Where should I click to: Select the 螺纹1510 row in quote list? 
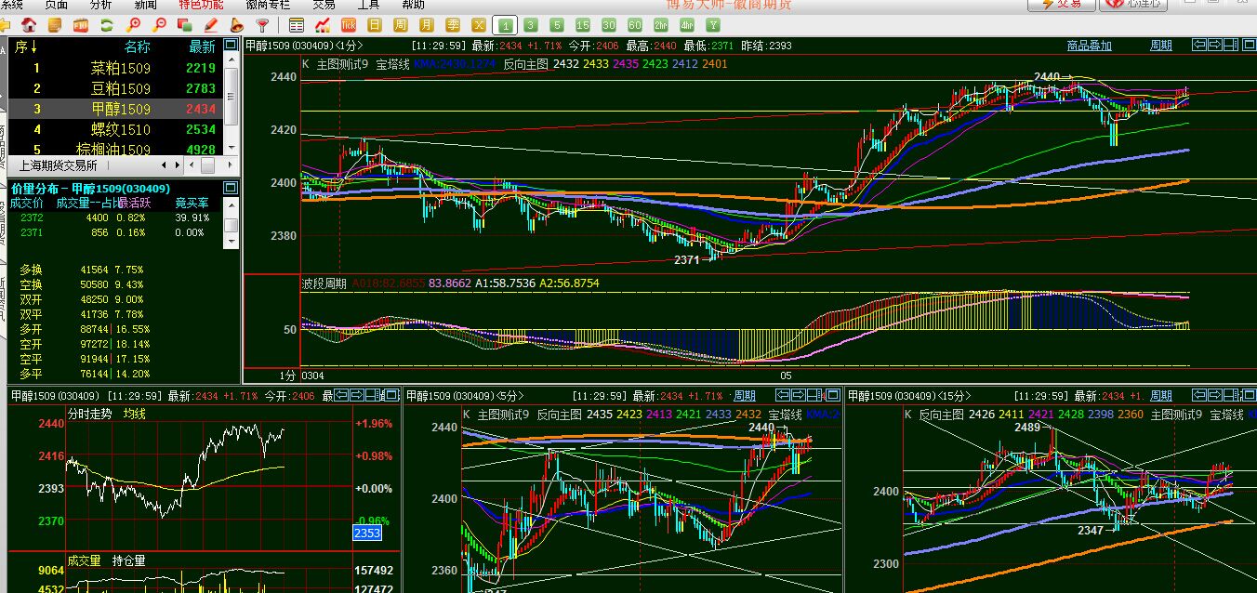120,129
